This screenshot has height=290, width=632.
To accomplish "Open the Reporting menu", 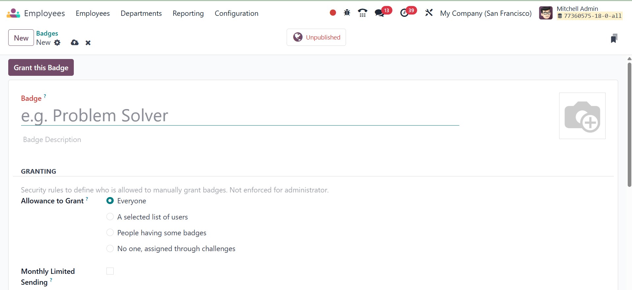I will pos(188,13).
